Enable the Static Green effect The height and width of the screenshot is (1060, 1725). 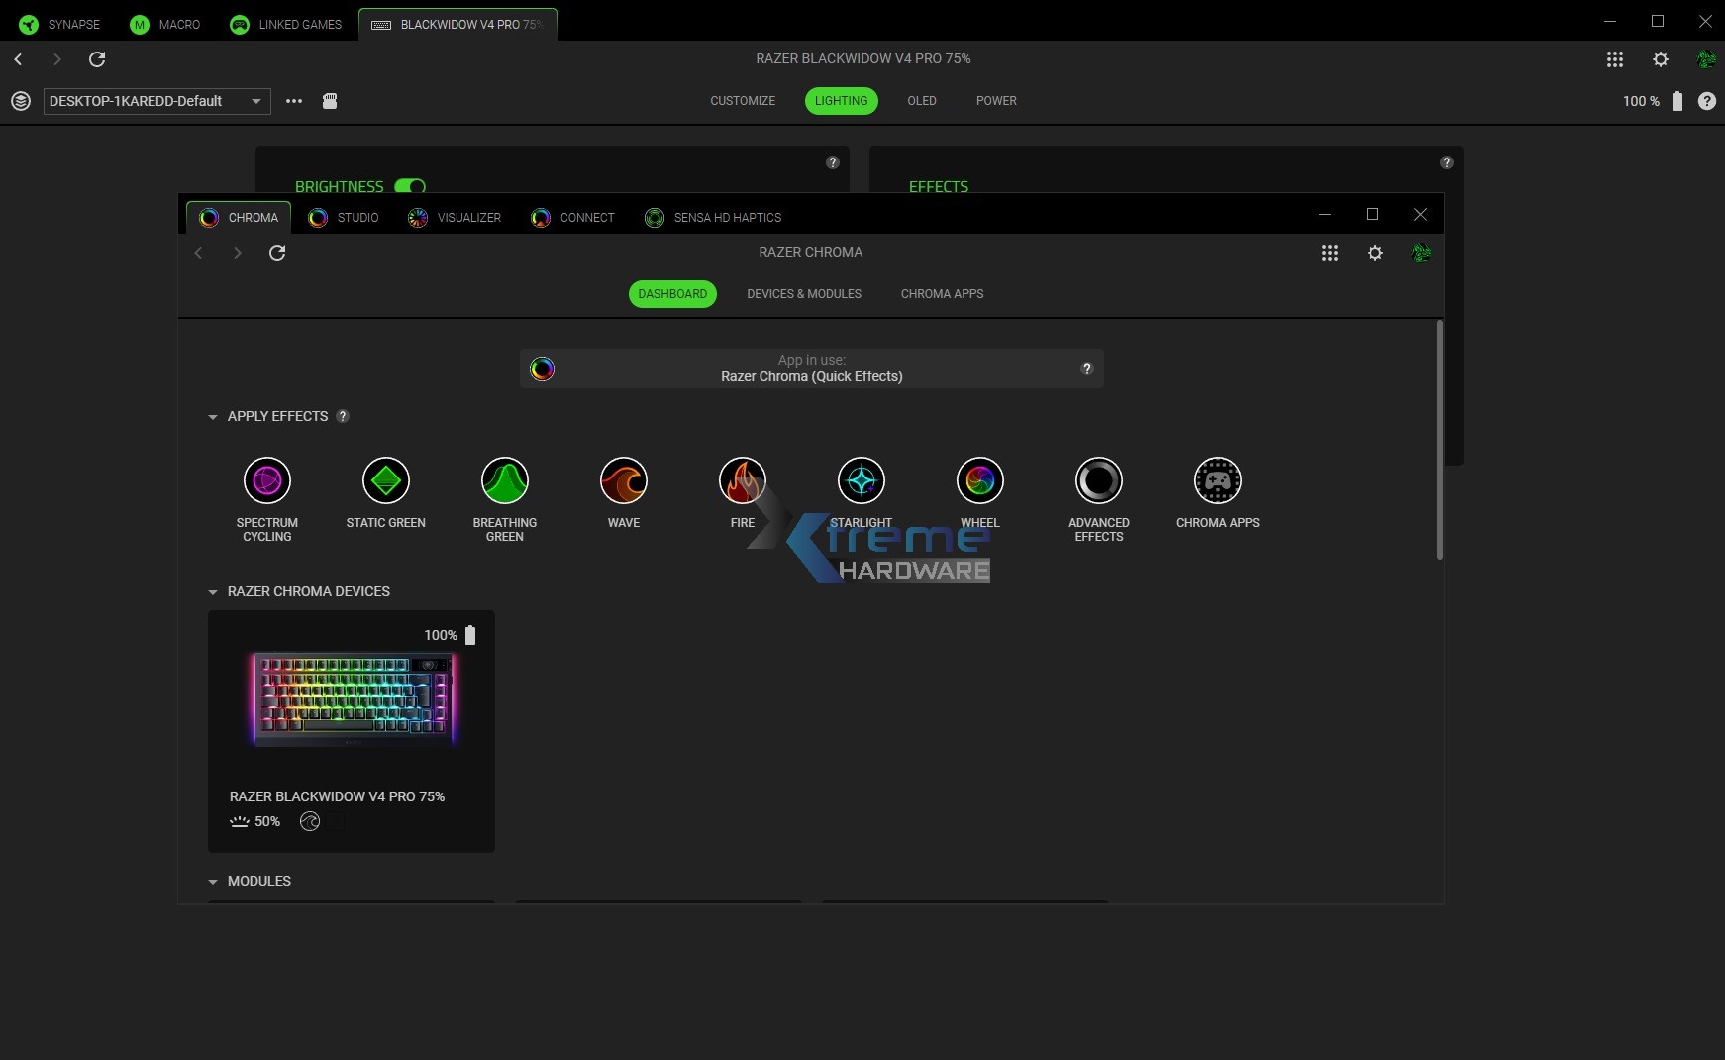[x=386, y=481]
